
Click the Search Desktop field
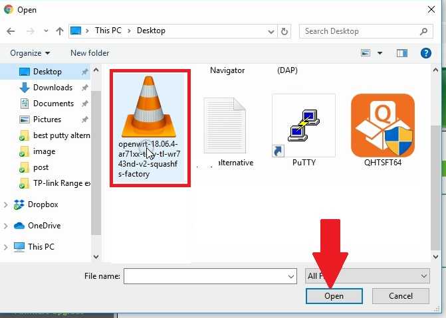[x=366, y=31]
